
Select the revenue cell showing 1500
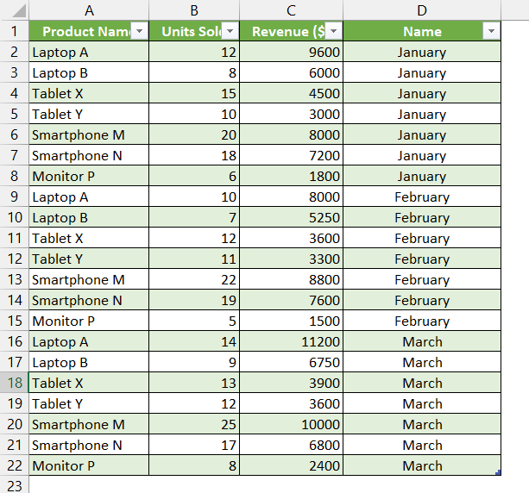click(291, 321)
